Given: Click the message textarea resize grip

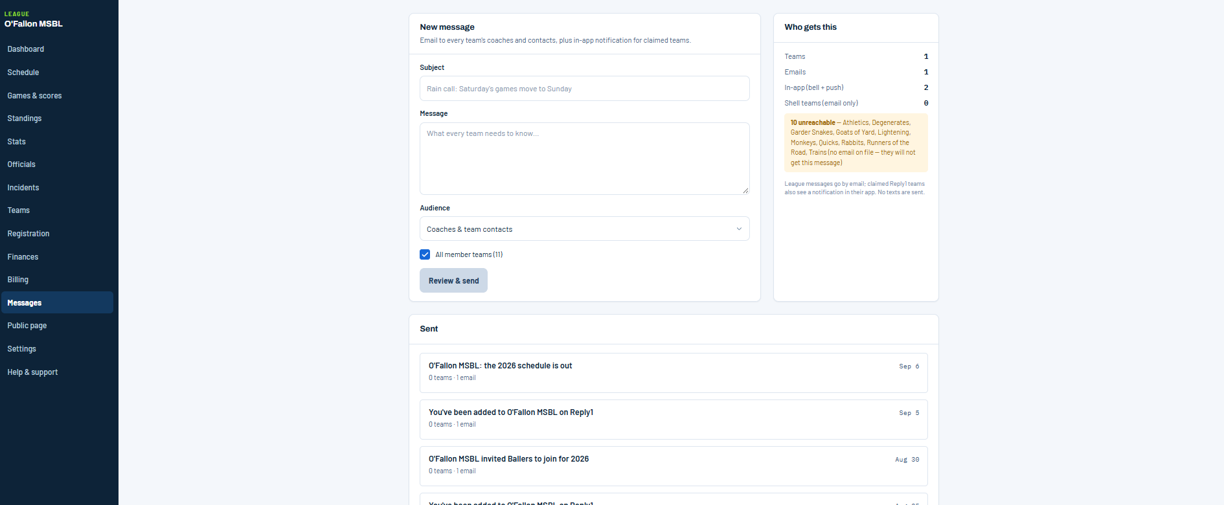Looking at the screenshot, I should click(x=745, y=190).
